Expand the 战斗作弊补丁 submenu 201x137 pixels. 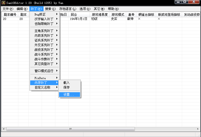44,59
